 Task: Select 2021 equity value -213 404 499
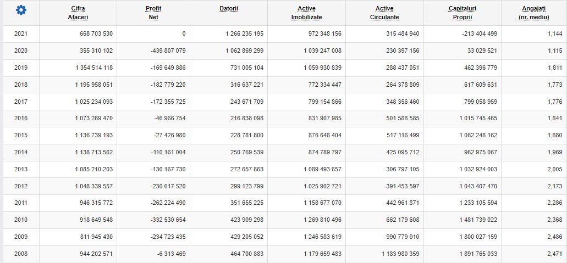click(480, 33)
